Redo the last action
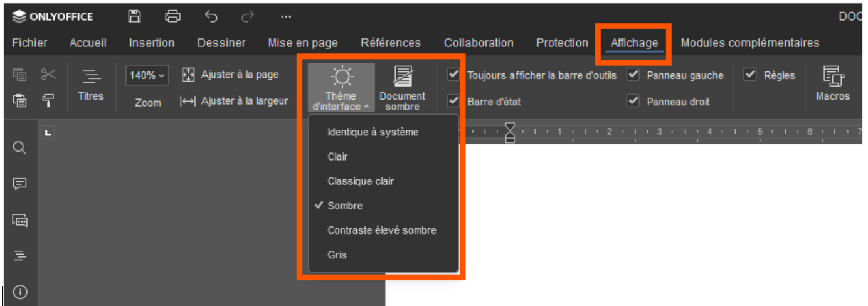The height and width of the screenshot is (306, 868). point(248,16)
